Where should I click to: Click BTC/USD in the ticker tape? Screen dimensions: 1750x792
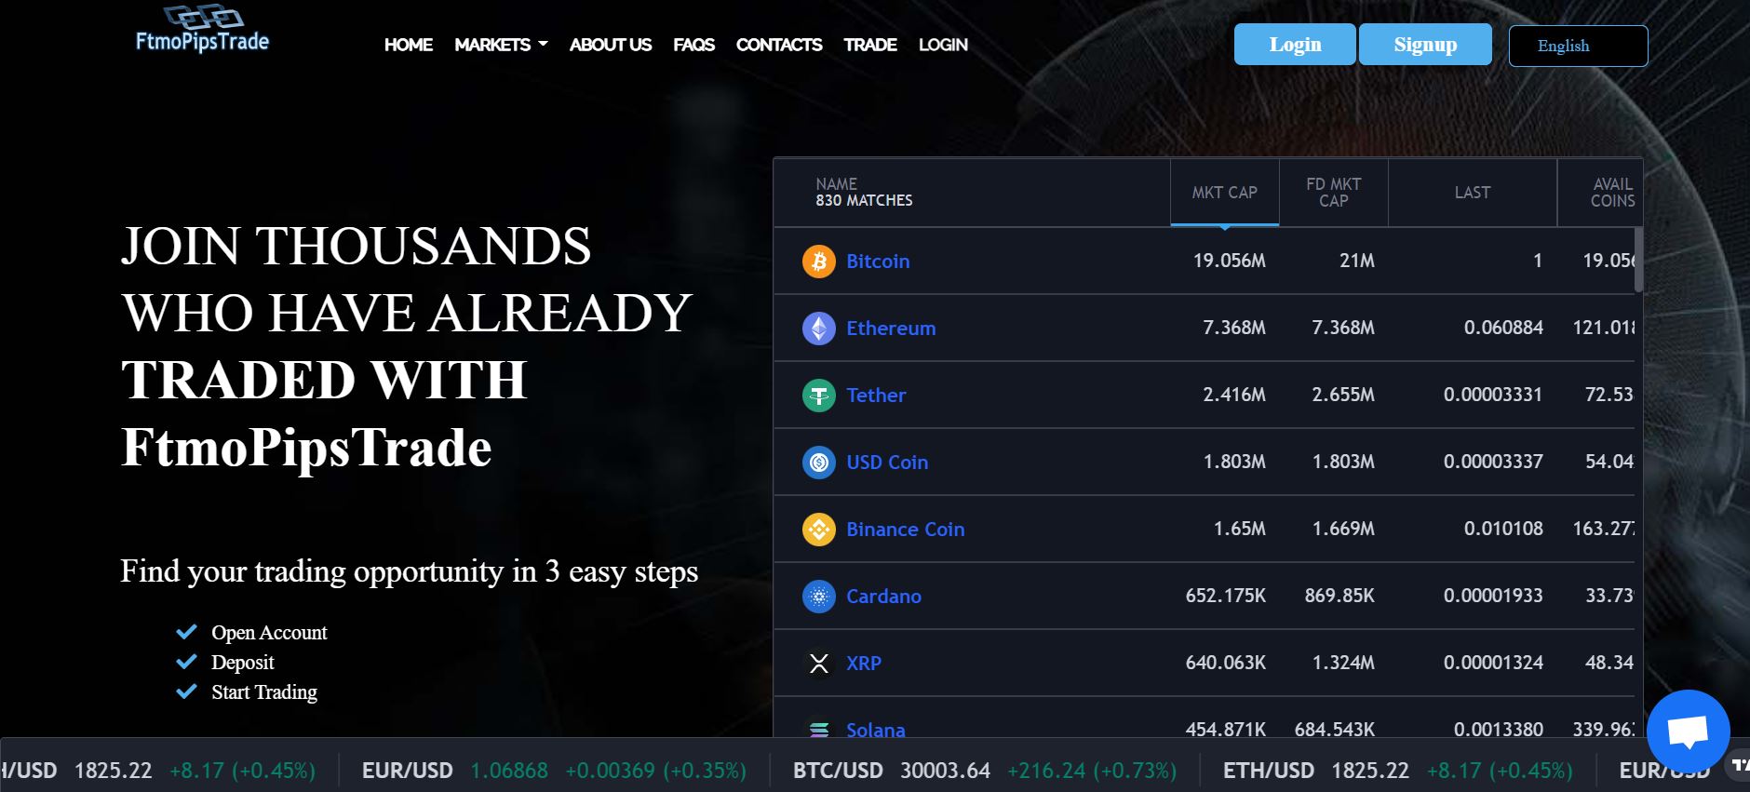tap(837, 771)
